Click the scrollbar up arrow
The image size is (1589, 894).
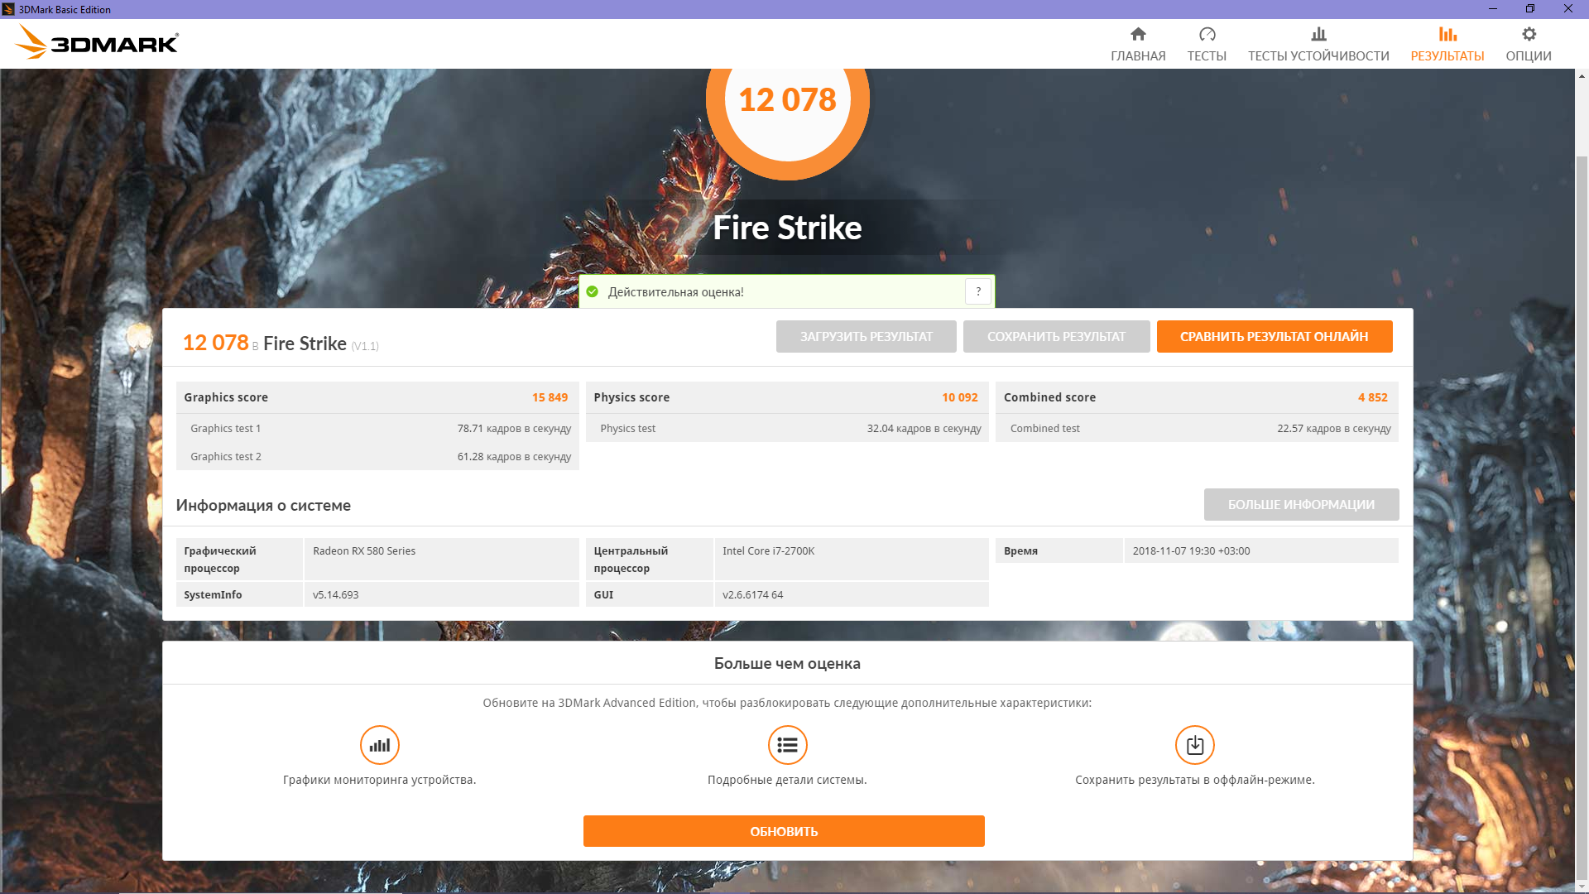pyautogui.click(x=1582, y=76)
